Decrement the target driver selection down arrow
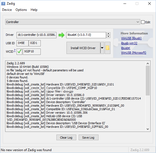 click(x=108, y=37)
